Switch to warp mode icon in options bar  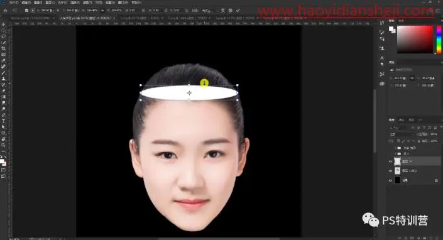(x=223, y=11)
